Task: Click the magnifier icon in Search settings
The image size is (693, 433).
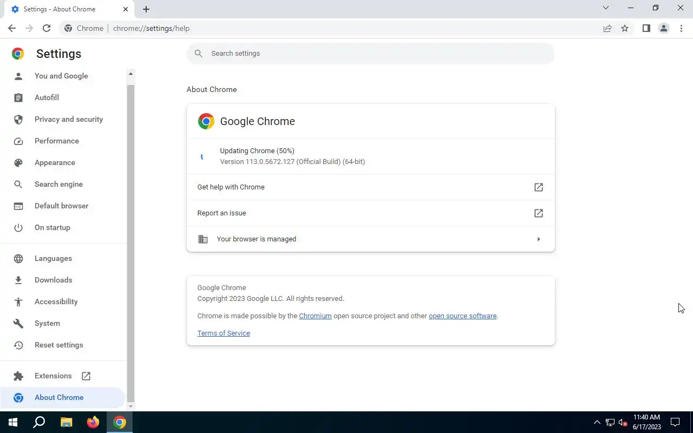Action: click(199, 54)
